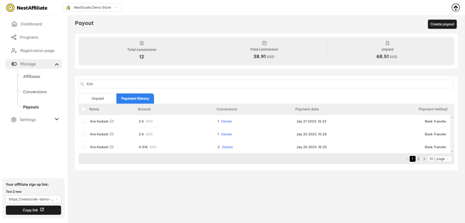Click mail icon in July 26 10:26 row
The height and width of the screenshot is (223, 465).
pos(112,134)
